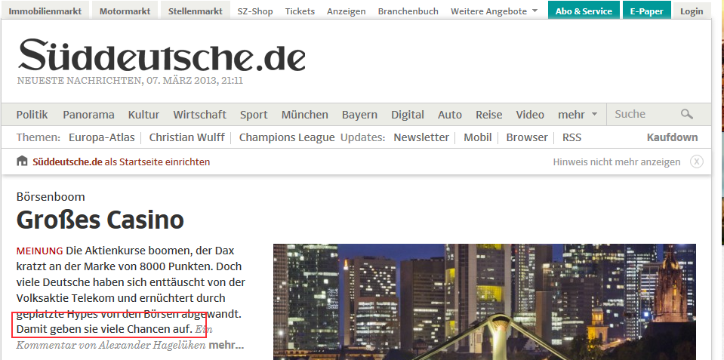Open the RSS feed link
Viewport: 724px width, 360px height.
571,137
